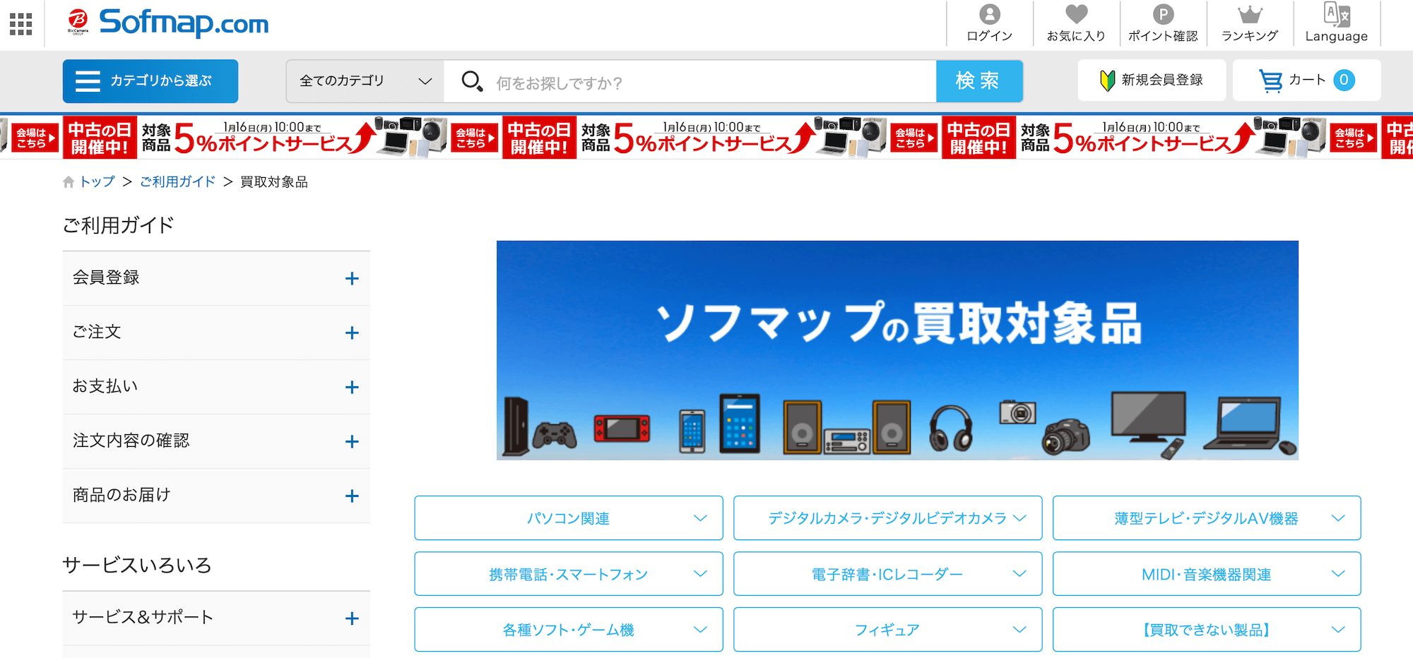Go to トップ breadcrumb link
1413x658 pixels.
(x=97, y=182)
